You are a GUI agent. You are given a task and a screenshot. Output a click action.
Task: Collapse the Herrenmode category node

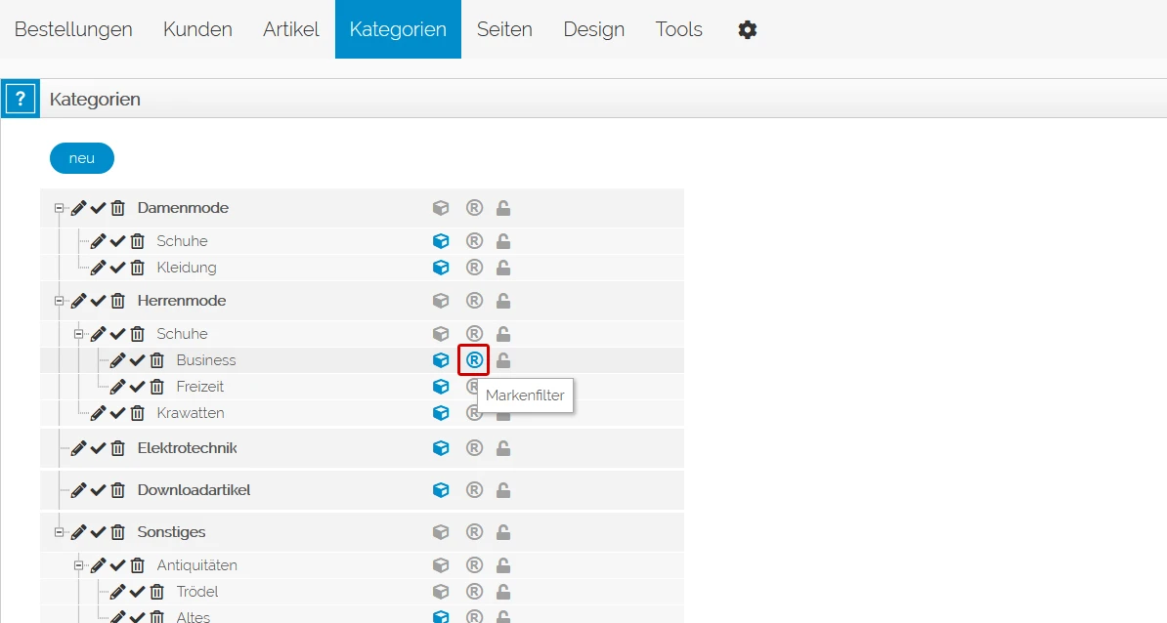pos(59,301)
